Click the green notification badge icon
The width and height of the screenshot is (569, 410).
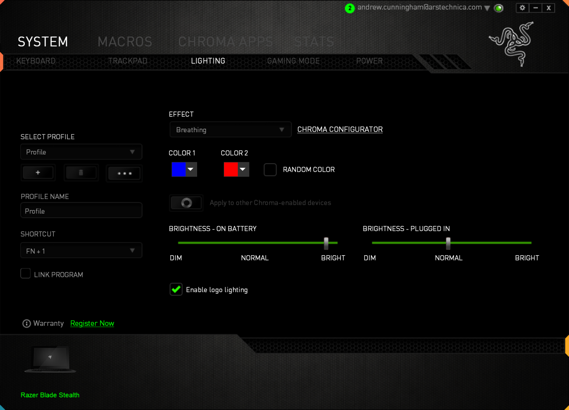pos(349,8)
